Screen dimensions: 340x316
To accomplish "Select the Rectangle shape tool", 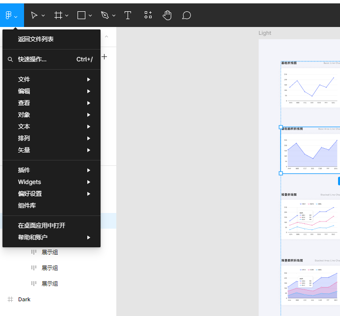I will click(81, 15).
